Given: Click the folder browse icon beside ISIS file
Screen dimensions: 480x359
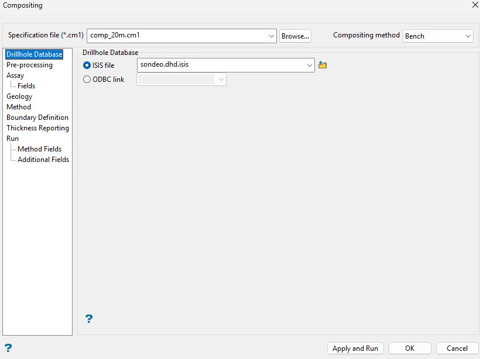Looking at the screenshot, I should click(323, 65).
